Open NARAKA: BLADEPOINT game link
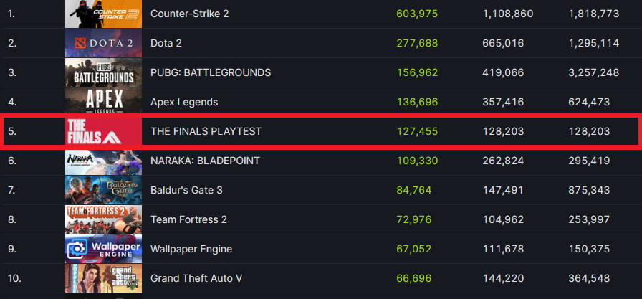 click(x=205, y=161)
